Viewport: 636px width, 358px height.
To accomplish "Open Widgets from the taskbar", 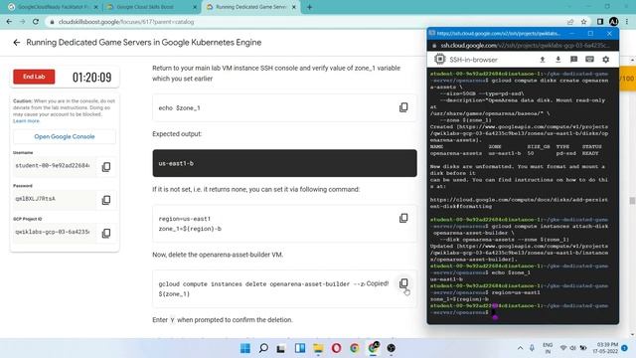I will coord(300,348).
